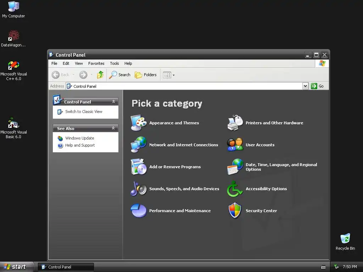Click the Add or Remove Programs text link
Viewport: 363px width, 272px height.
[175, 167]
